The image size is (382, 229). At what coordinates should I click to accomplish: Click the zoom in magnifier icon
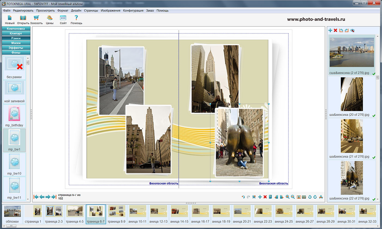click(x=288, y=197)
